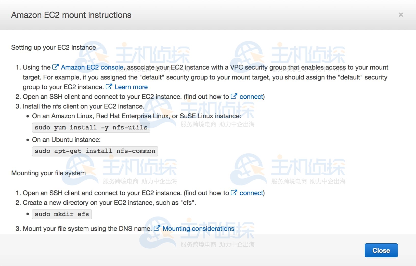Screen dimensions: 416x266
Task: Click the sudo mkdir efs code box
Action: pos(62,214)
